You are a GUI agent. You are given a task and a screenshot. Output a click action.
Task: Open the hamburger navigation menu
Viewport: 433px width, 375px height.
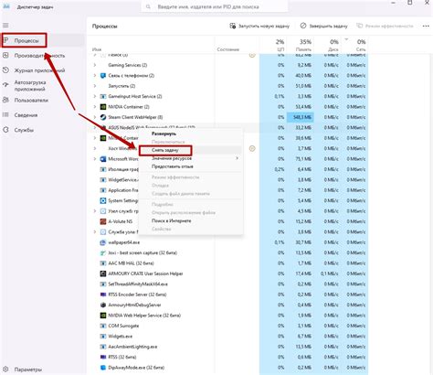(x=5, y=26)
